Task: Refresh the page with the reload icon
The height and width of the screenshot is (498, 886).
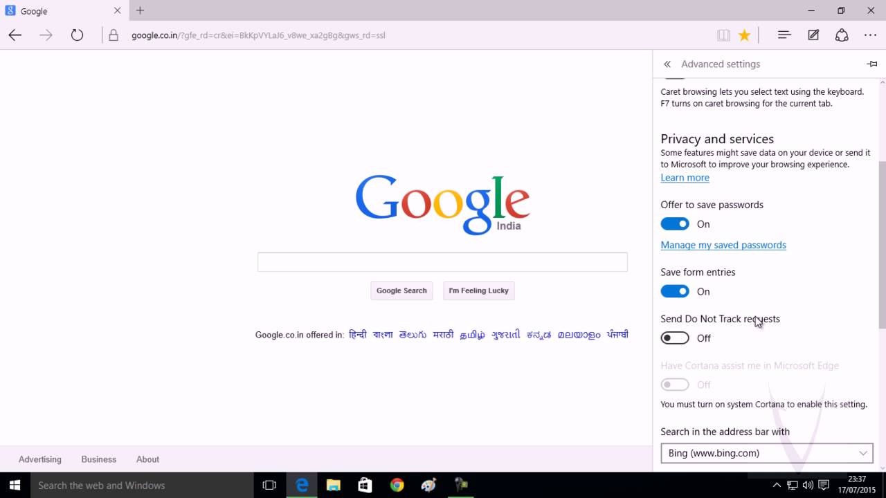Action: [x=77, y=35]
